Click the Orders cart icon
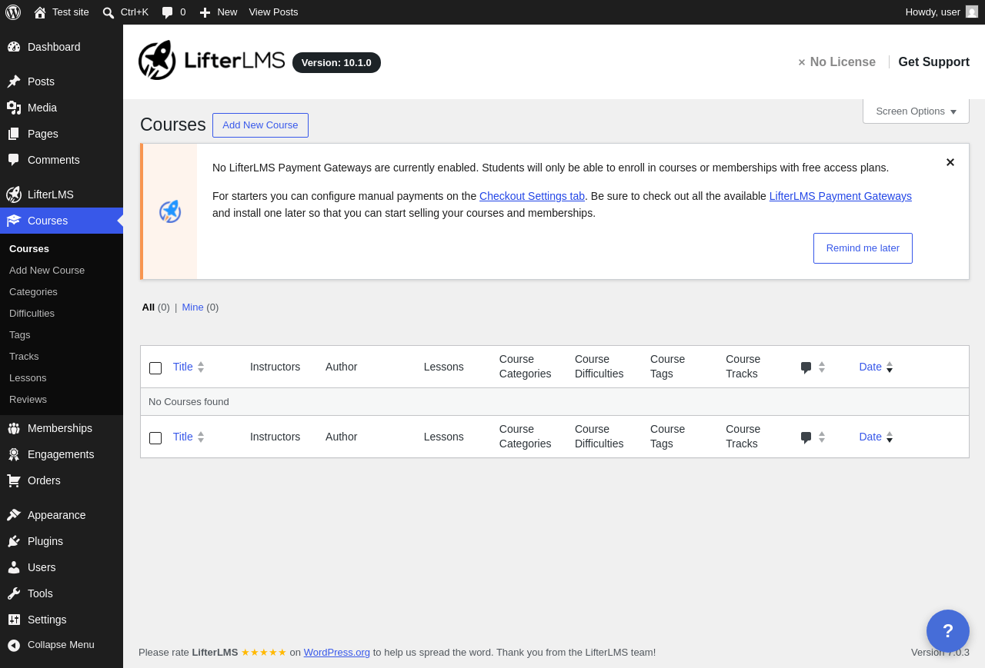This screenshot has height=668, width=985. coord(14,480)
